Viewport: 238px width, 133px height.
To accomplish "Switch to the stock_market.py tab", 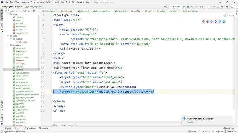I will click(190, 11).
